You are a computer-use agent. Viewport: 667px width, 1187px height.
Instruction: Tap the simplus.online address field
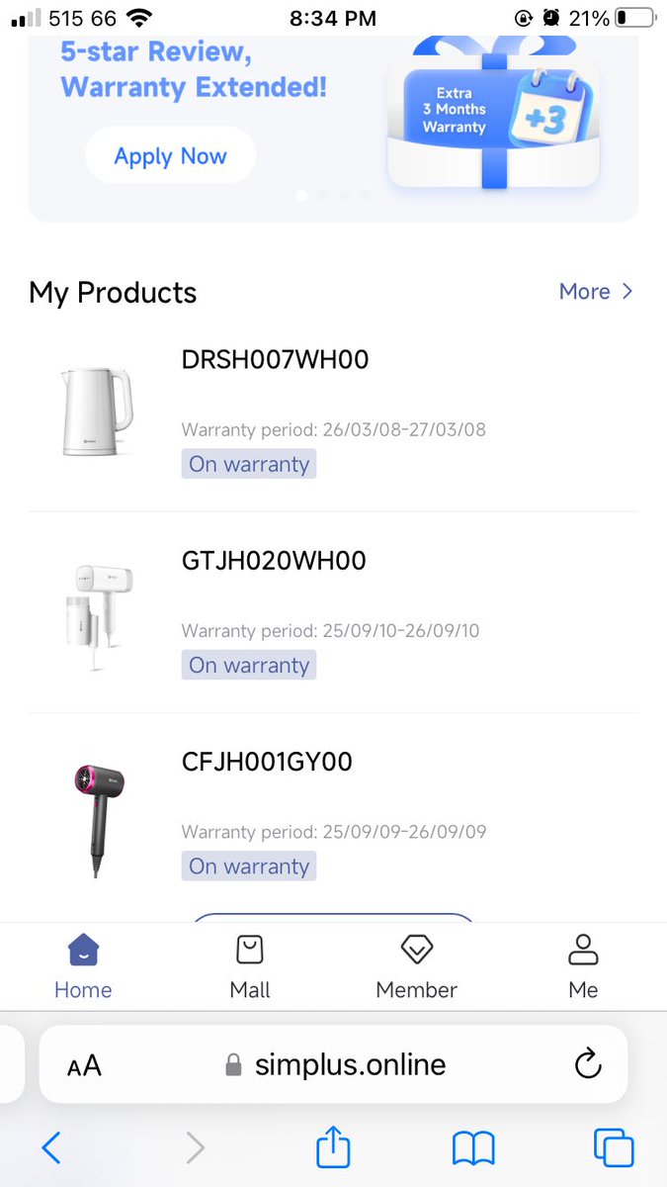coord(333,1064)
